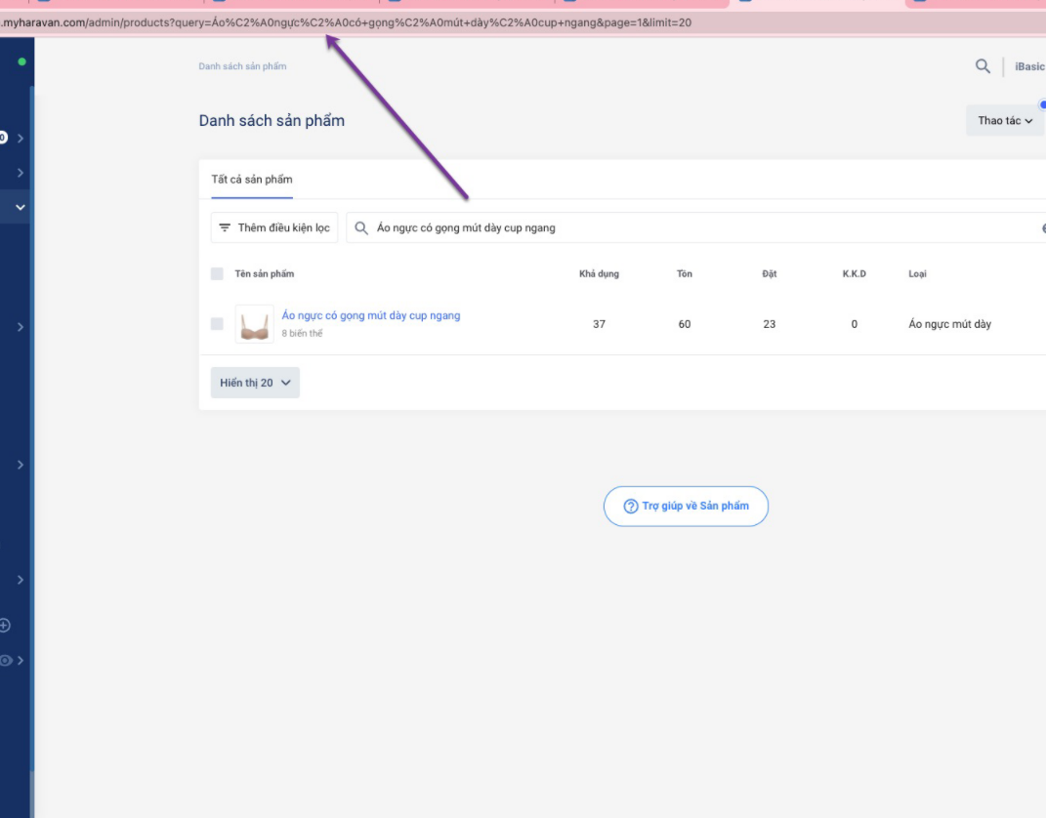Open the Thao tác dropdown

click(x=1004, y=121)
